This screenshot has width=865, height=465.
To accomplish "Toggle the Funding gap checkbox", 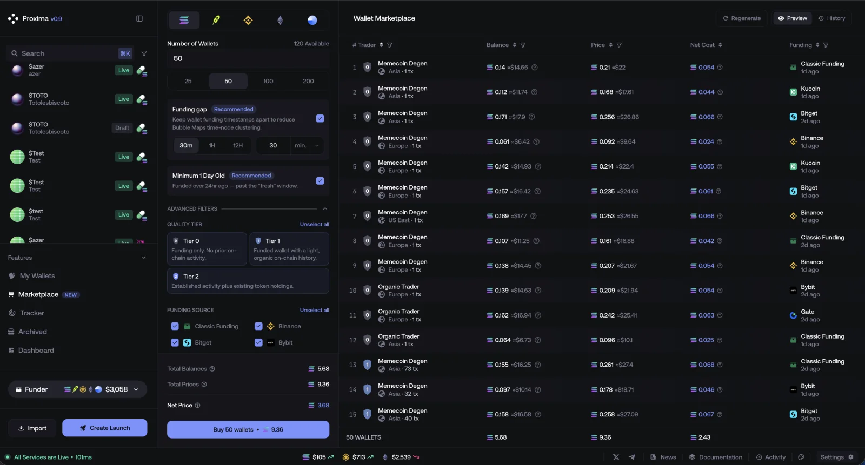I will (320, 118).
